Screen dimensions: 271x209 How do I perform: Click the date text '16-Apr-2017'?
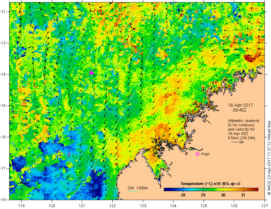tap(241, 105)
